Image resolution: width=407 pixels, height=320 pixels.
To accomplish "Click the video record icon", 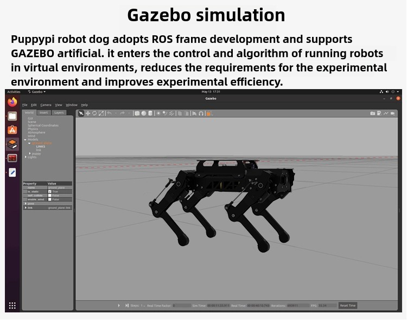I will [x=393, y=114].
